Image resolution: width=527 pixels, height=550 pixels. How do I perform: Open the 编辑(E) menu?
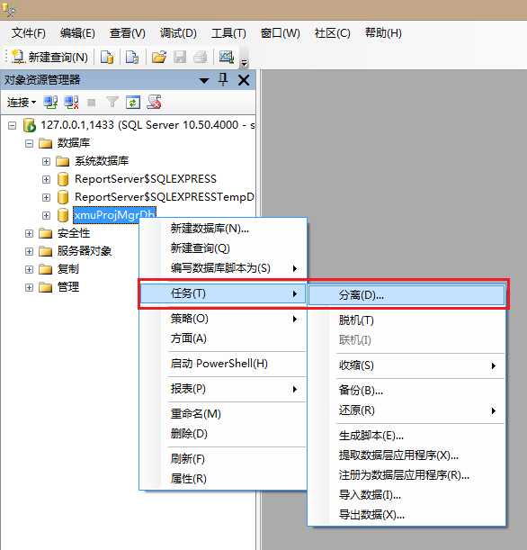click(77, 33)
